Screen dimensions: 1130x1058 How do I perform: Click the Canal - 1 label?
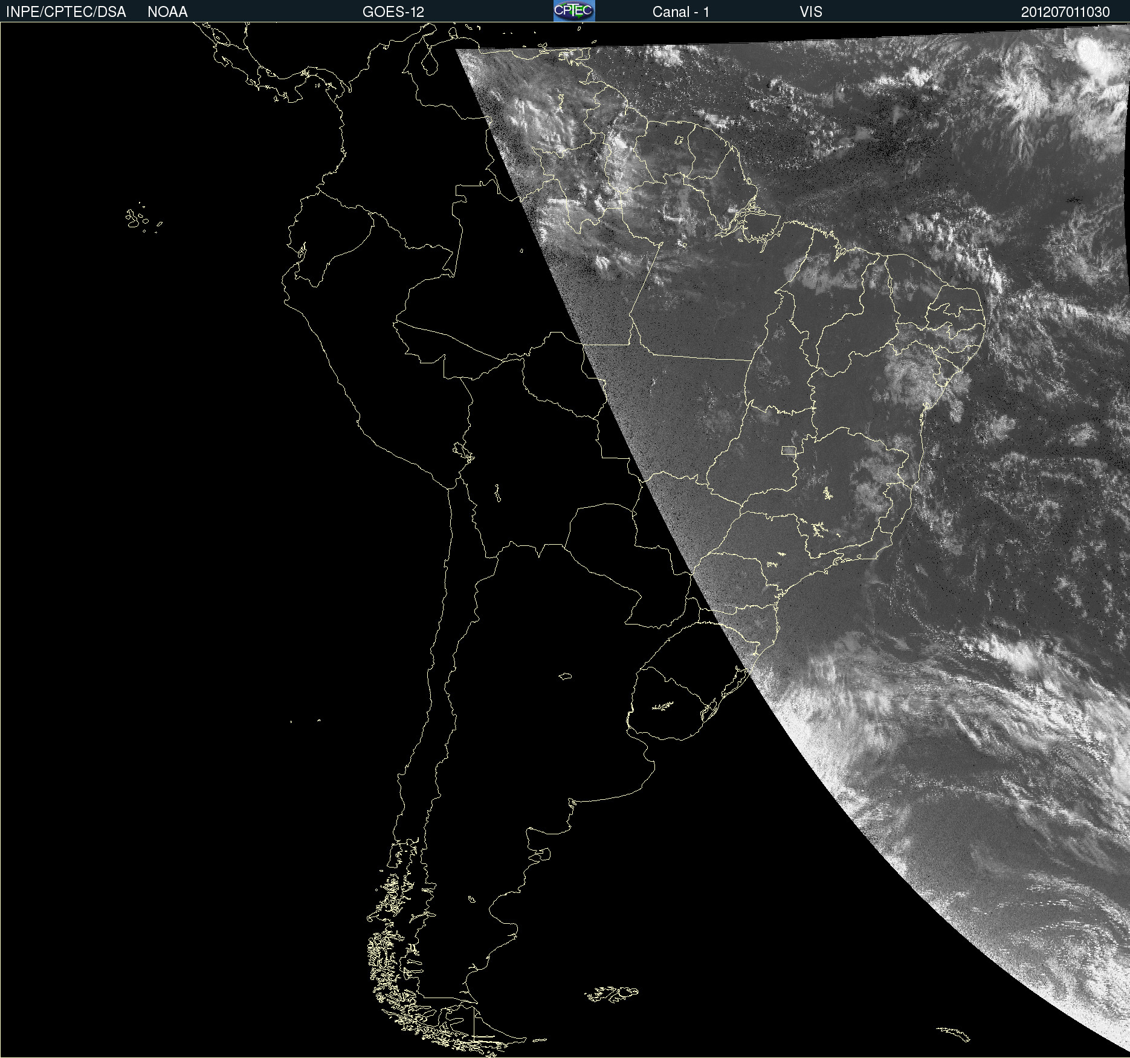point(681,12)
